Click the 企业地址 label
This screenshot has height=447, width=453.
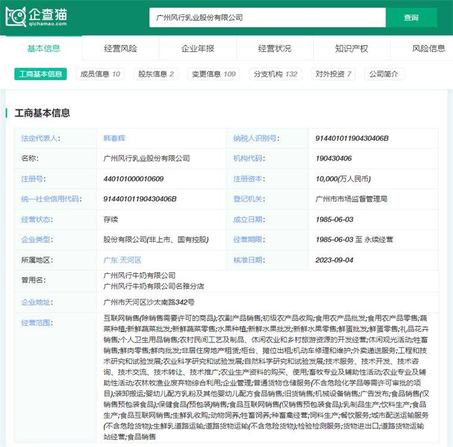37,303
